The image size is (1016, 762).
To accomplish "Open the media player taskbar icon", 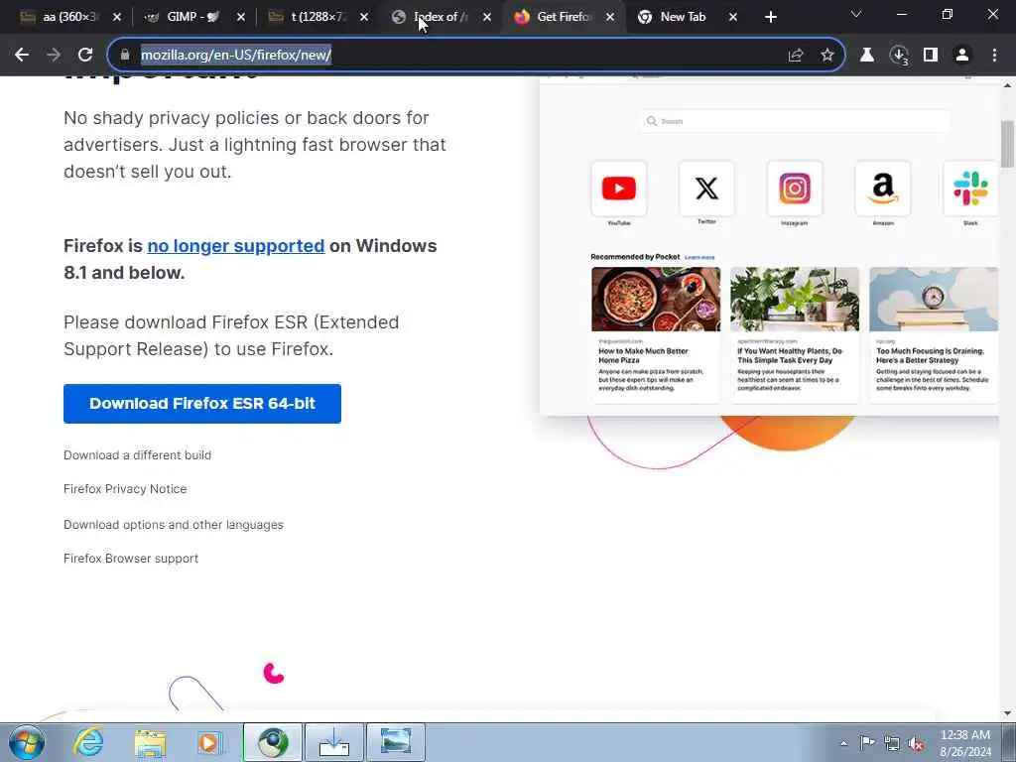I will pos(210,742).
